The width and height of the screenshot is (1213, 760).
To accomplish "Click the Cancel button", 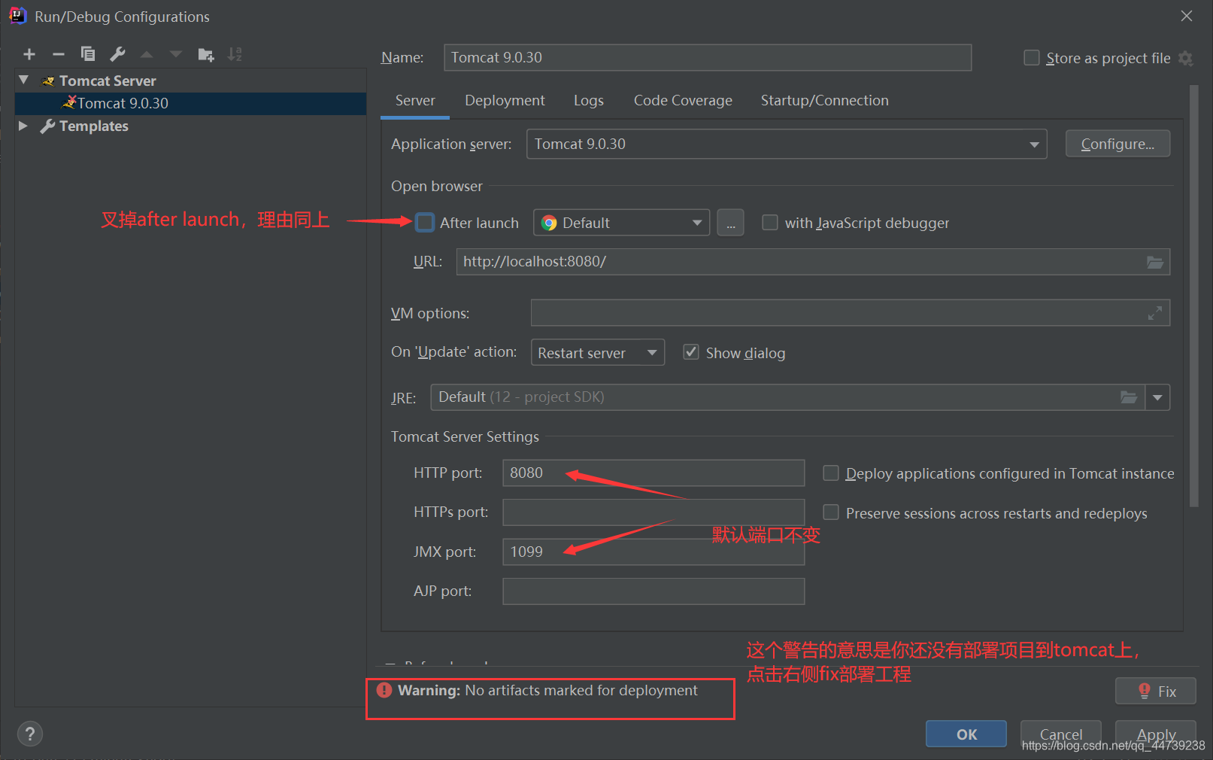I will (x=1061, y=734).
